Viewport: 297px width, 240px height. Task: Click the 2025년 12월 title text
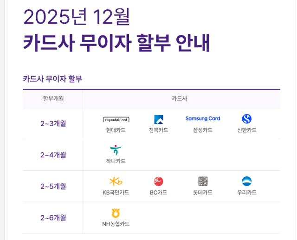(77, 17)
